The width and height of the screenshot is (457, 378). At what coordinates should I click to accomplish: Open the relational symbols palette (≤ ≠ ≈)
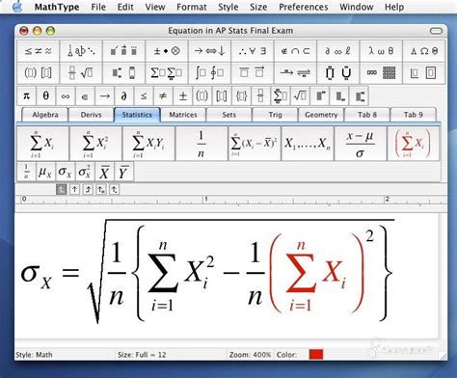[x=38, y=51]
